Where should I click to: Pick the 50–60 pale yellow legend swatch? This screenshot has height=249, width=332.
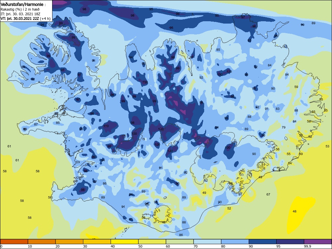click(x=152, y=242)
